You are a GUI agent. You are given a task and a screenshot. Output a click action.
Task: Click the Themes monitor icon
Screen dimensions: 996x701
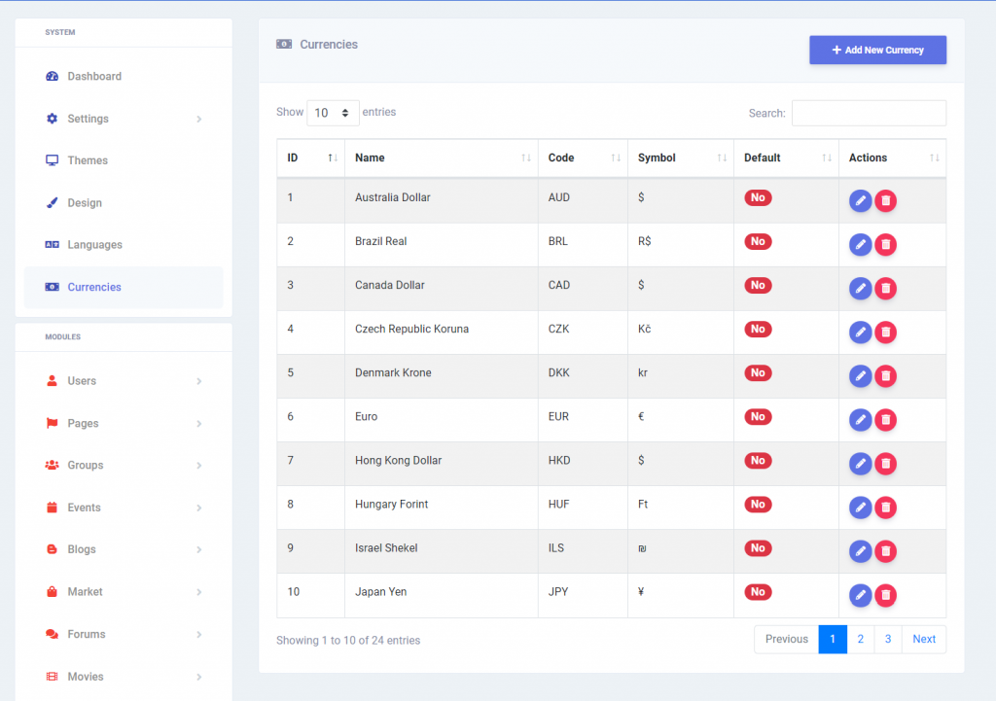point(53,160)
